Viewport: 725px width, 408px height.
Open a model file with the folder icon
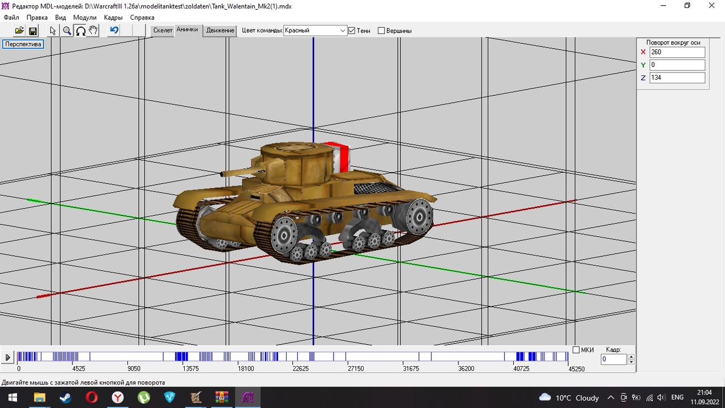click(19, 31)
